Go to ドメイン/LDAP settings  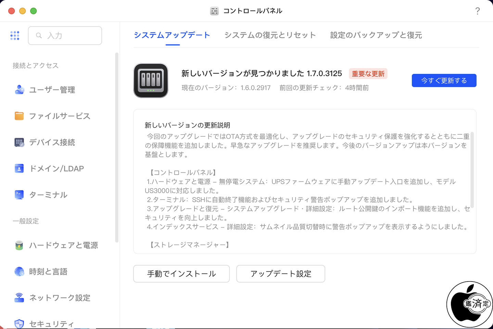point(56,168)
